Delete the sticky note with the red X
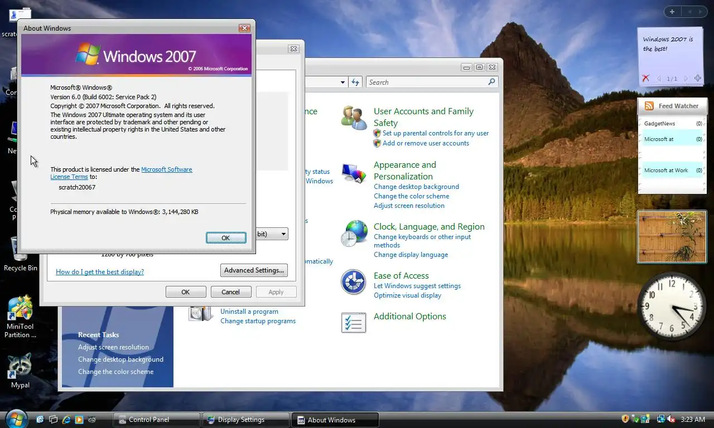Screen dimensions: 714x428 646,79
